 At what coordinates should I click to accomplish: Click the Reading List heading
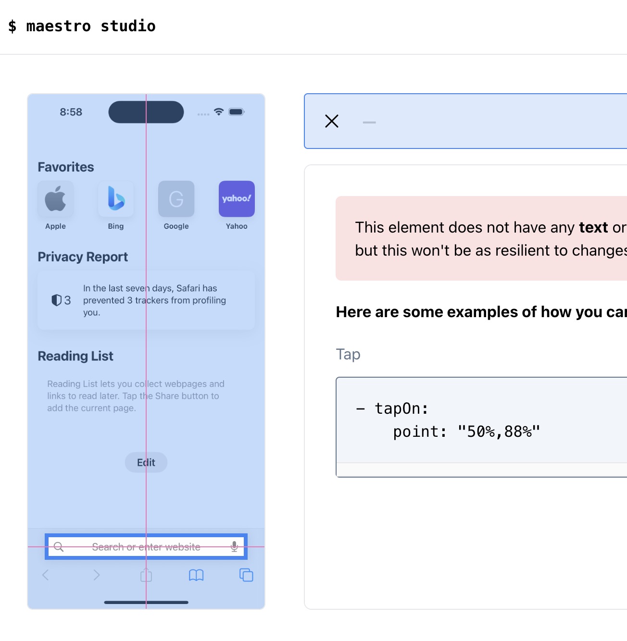(x=75, y=356)
